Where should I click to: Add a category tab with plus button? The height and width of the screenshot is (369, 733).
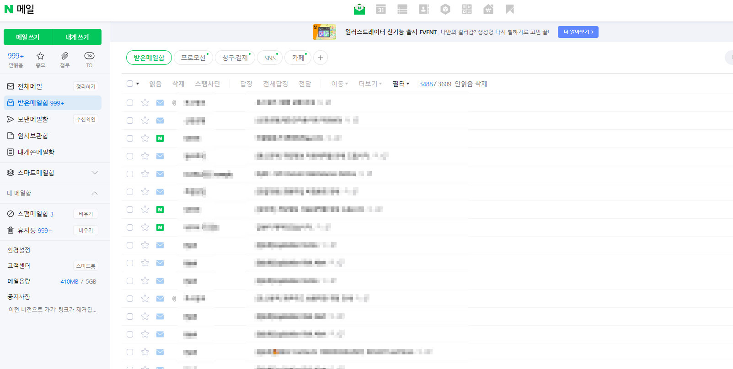(321, 58)
